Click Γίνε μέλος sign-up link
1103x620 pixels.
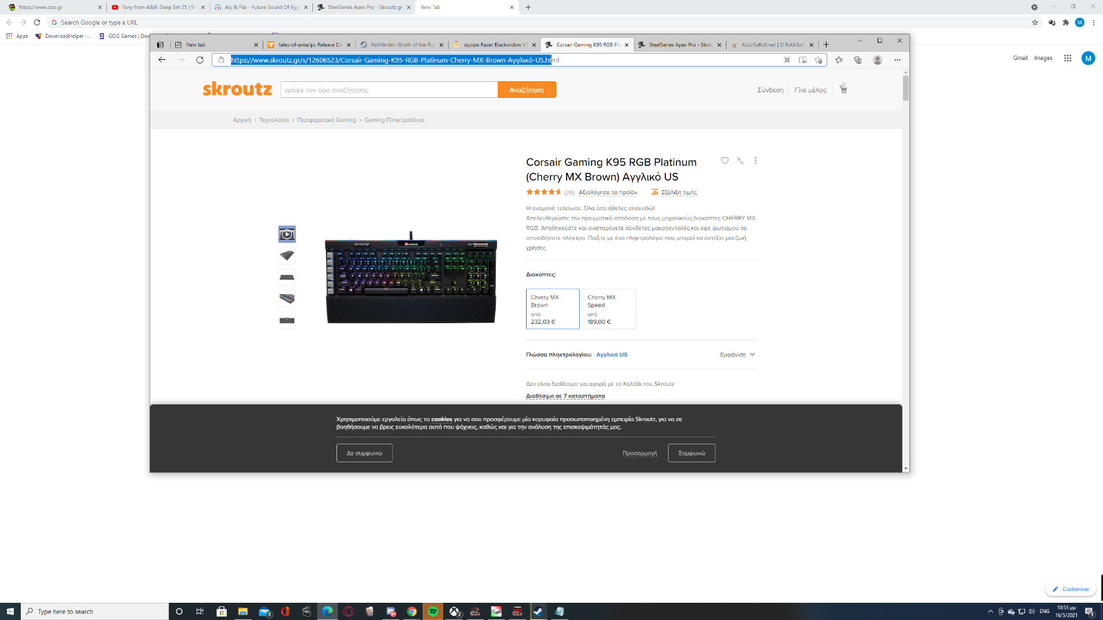click(810, 90)
